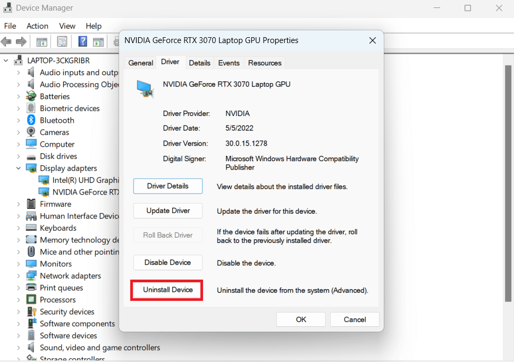The width and height of the screenshot is (514, 362).
Task: Open the Help menu
Action: pyautogui.click(x=94, y=26)
